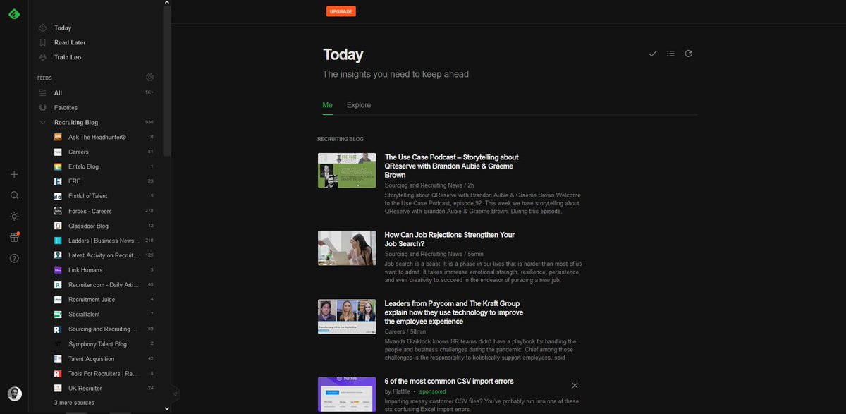This screenshot has height=414, width=846.
Task: Select Recruiter.com Daily Articles feed
Action: (104, 285)
